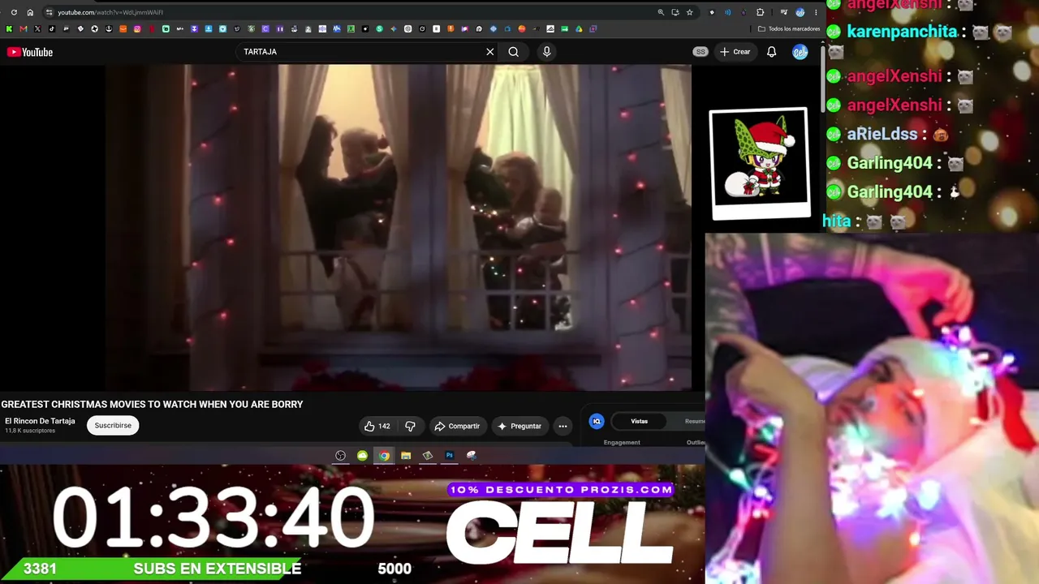Open the Crear menu

(735, 52)
